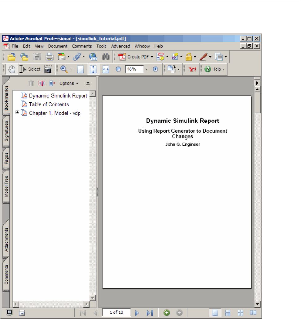Open the Comments menu
The width and height of the screenshot is (301, 319).
tap(82, 46)
